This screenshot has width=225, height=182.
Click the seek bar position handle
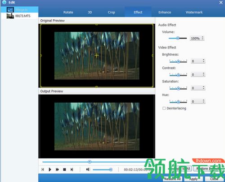pos(90,162)
